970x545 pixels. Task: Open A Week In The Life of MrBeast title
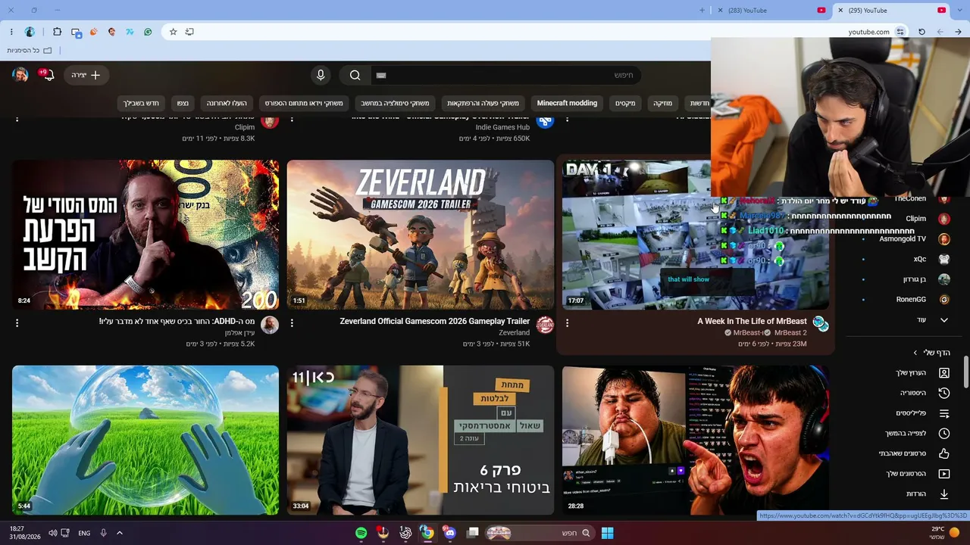coord(752,321)
